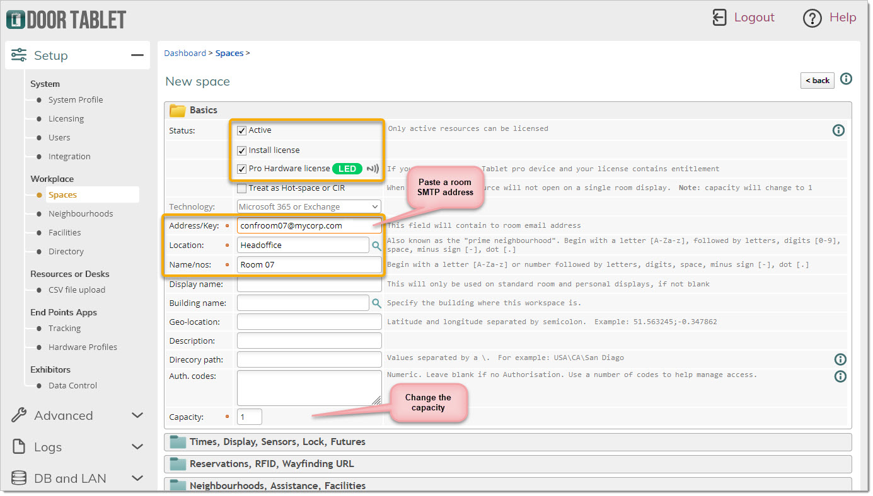Image resolution: width=873 pixels, height=496 pixels.
Task: Click the Logout icon in header
Action: tap(719, 18)
